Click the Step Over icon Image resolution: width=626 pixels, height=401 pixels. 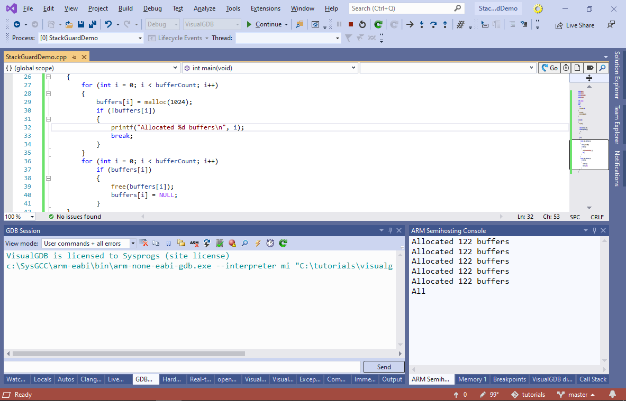pyautogui.click(x=433, y=24)
